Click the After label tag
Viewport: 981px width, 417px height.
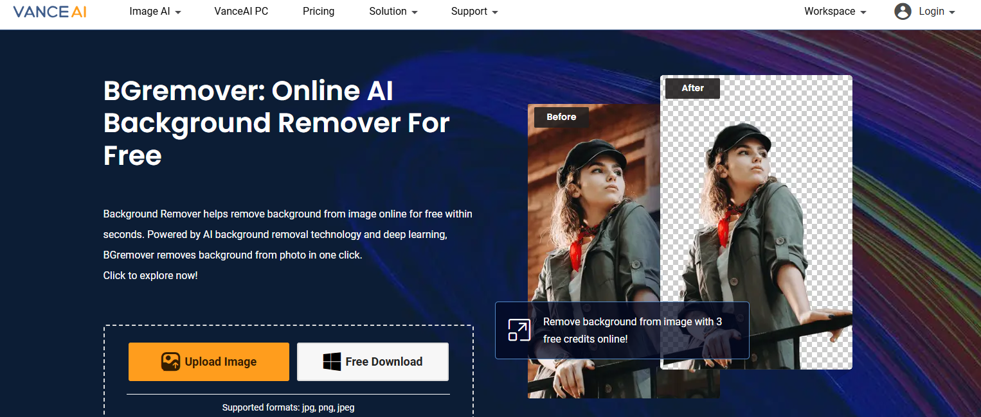click(x=692, y=88)
